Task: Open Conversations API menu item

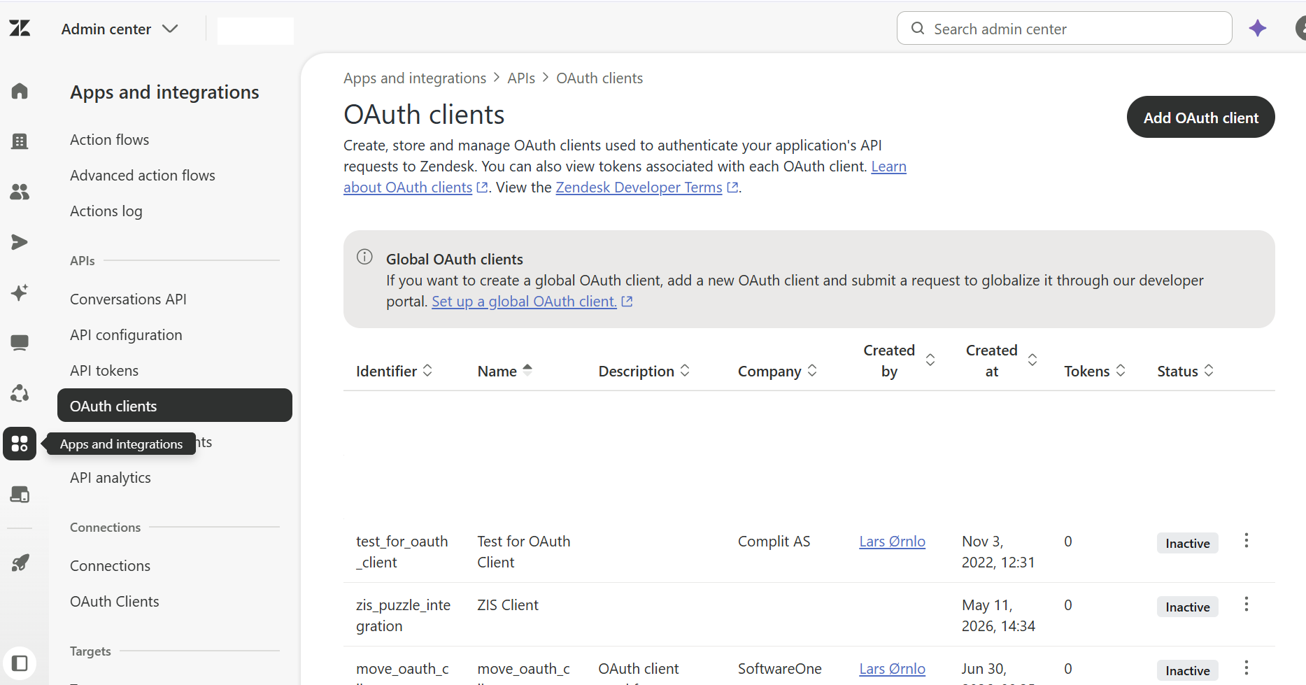Action: [128, 299]
